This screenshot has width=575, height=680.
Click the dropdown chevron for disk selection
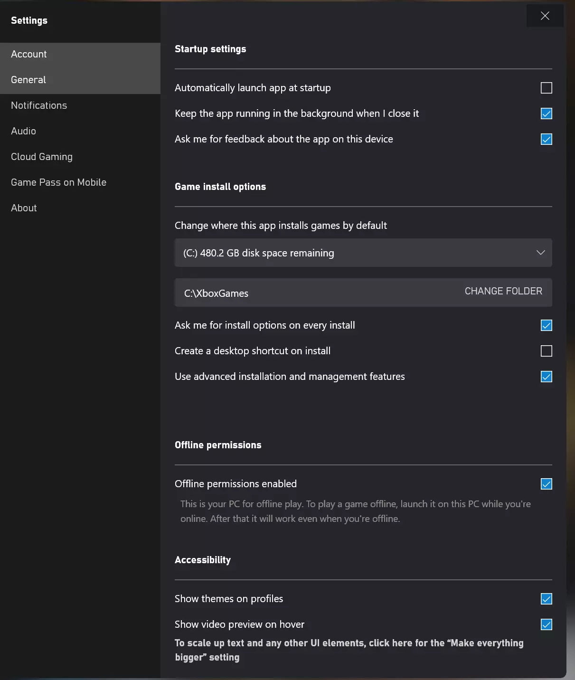(540, 253)
